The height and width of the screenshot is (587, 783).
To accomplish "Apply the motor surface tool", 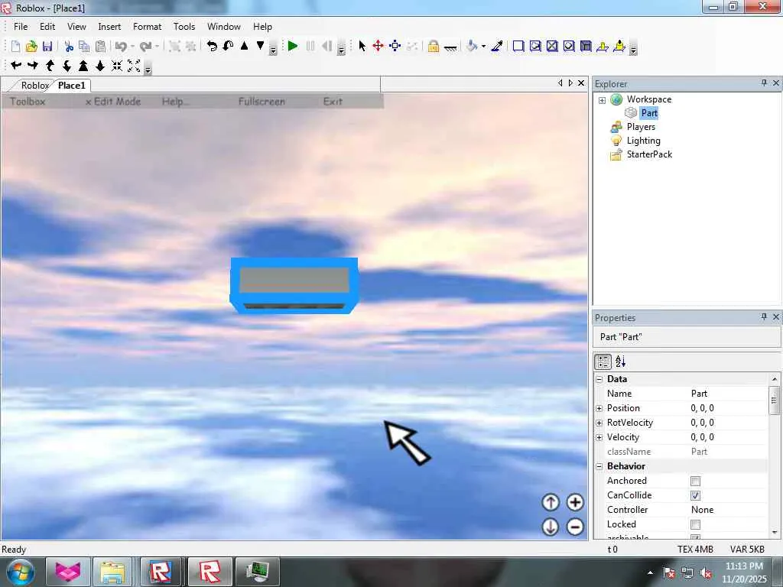I will click(619, 47).
